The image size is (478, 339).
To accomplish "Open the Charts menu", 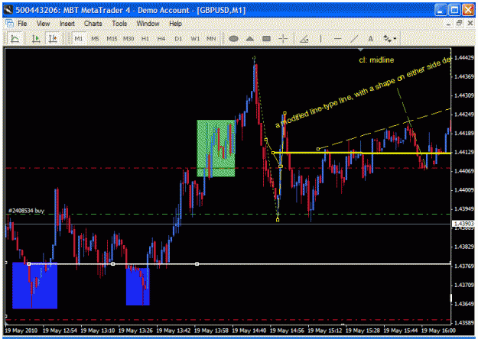I will 93,24.
